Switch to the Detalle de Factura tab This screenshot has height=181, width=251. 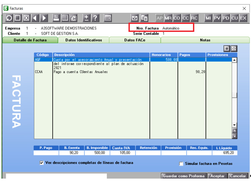(30, 40)
